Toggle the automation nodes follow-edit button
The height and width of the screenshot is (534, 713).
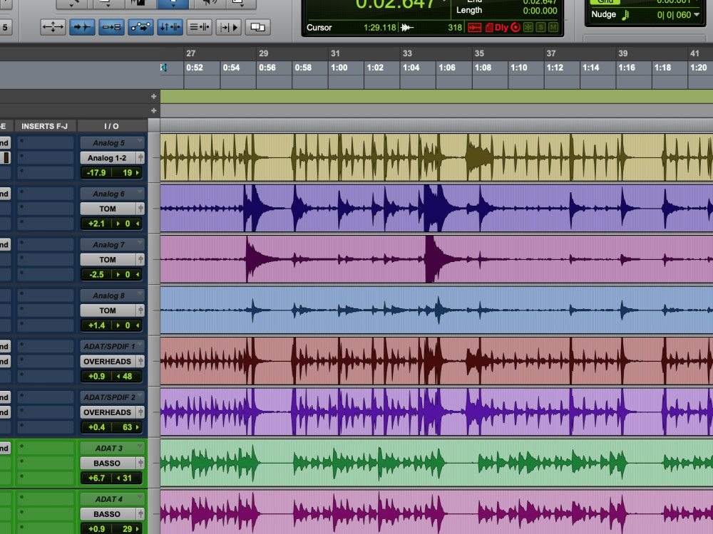point(140,27)
